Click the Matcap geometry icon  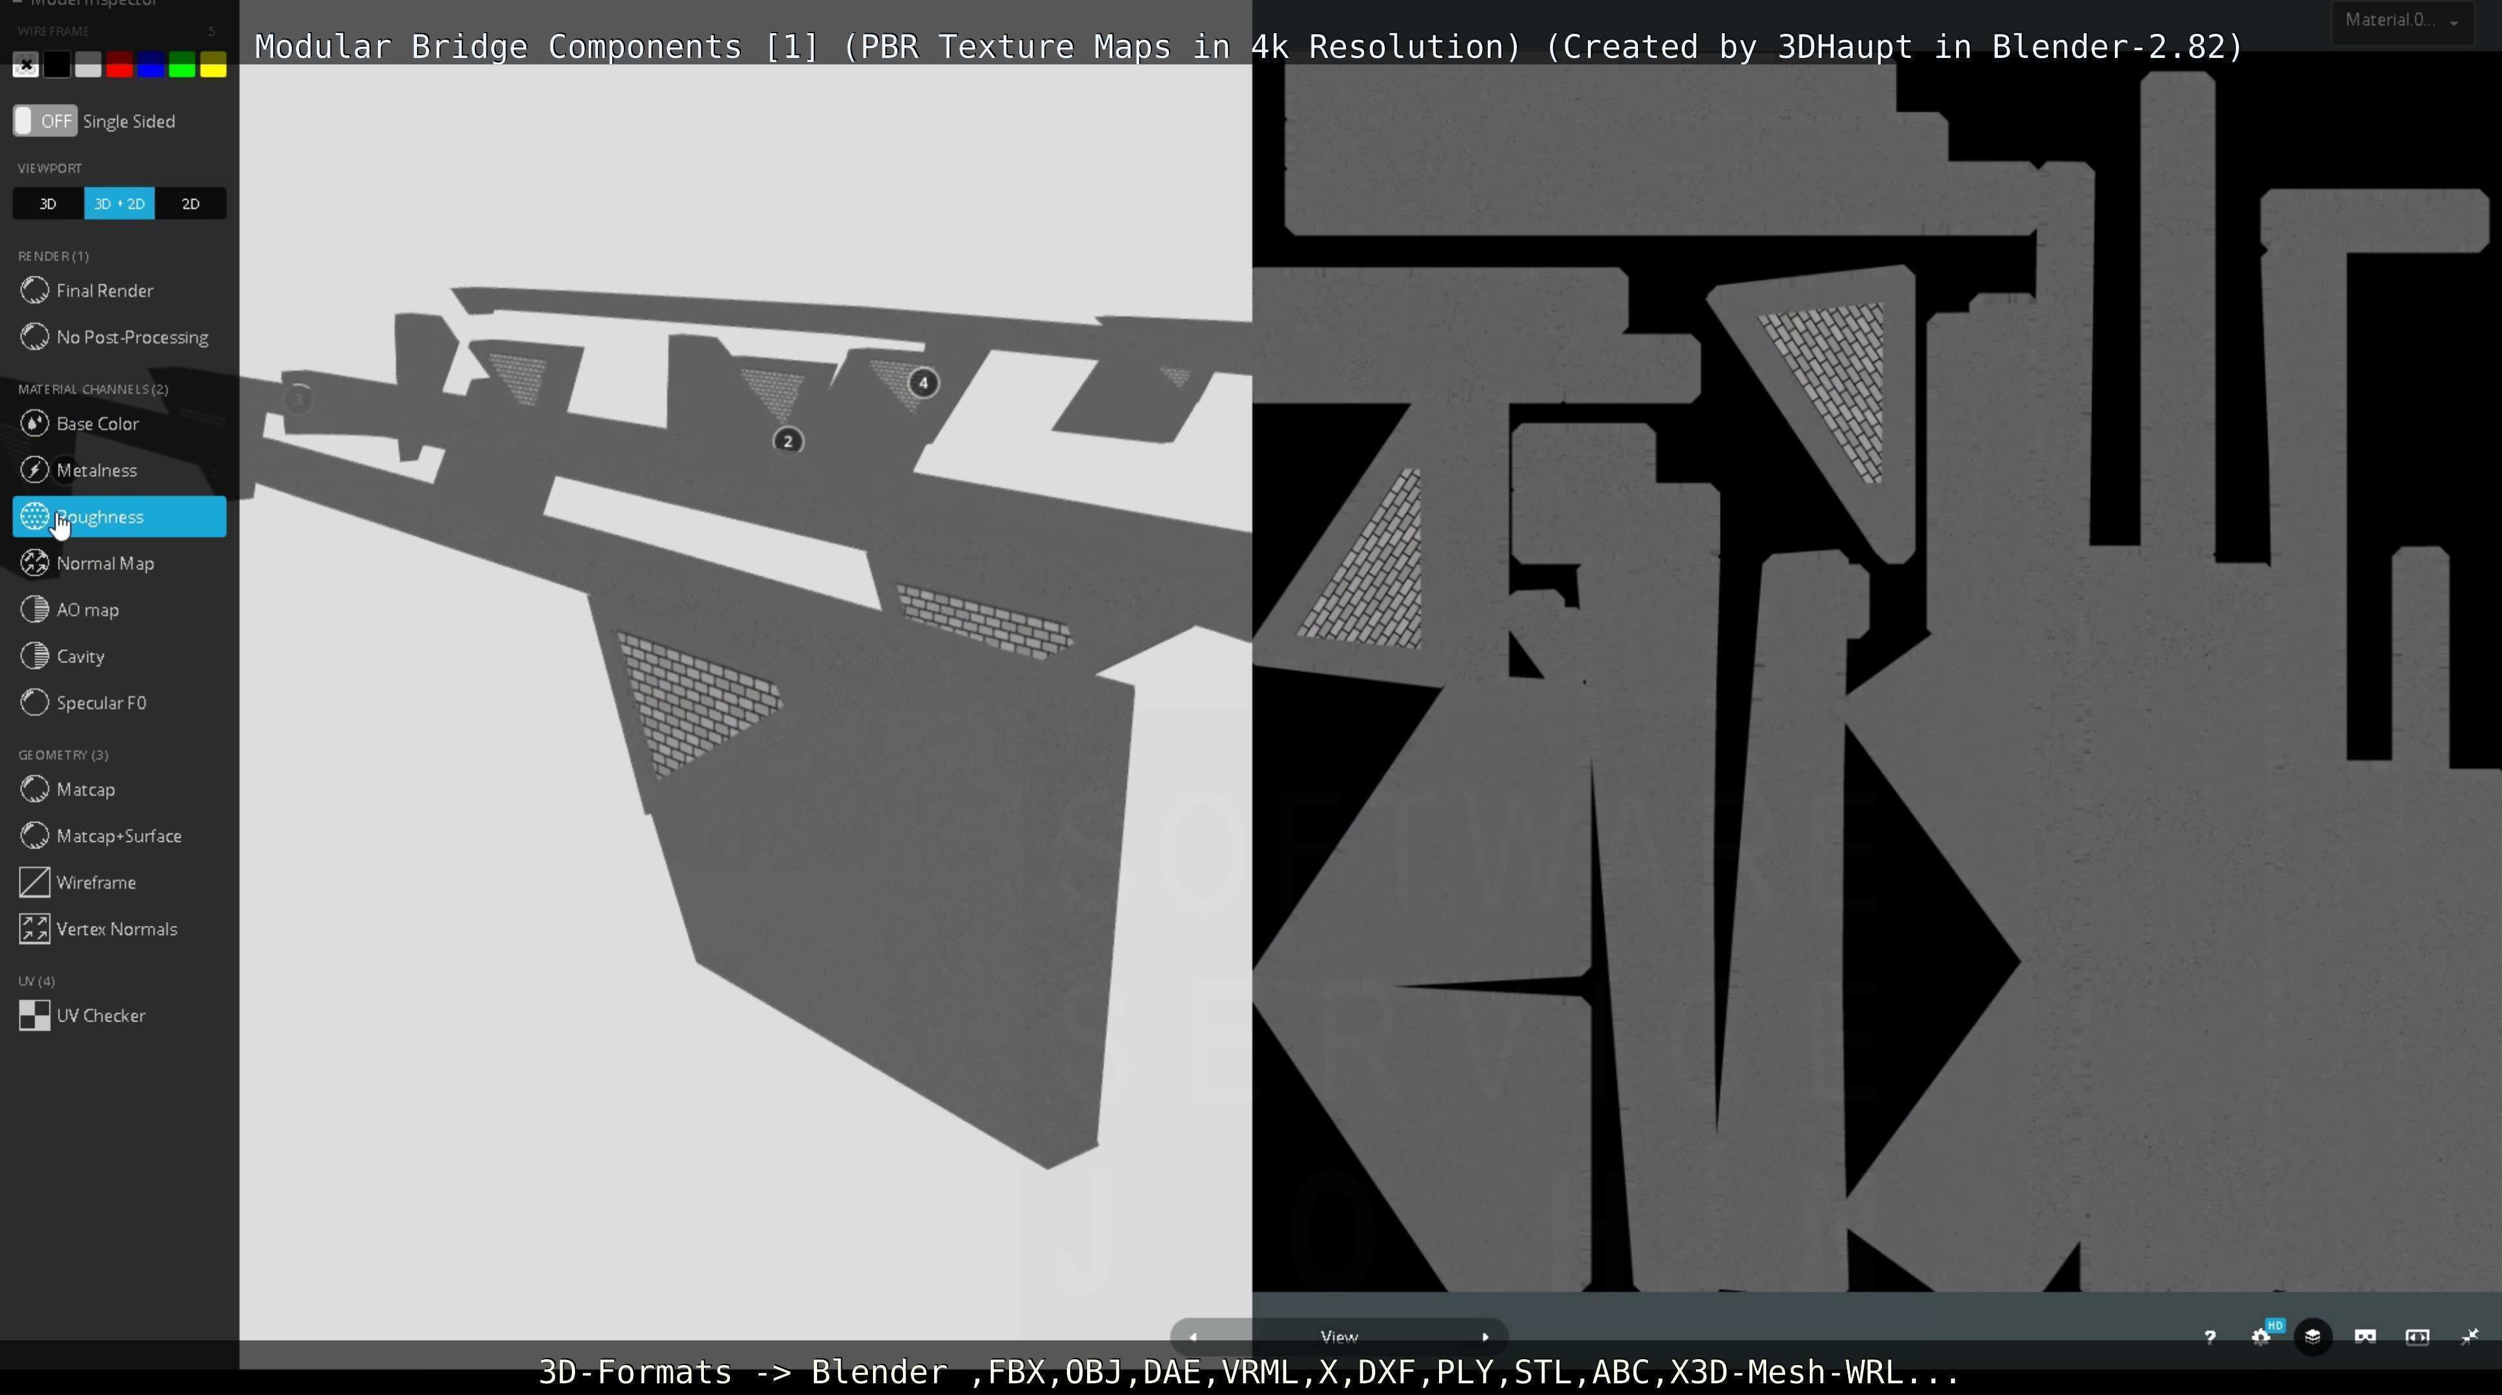[35, 790]
